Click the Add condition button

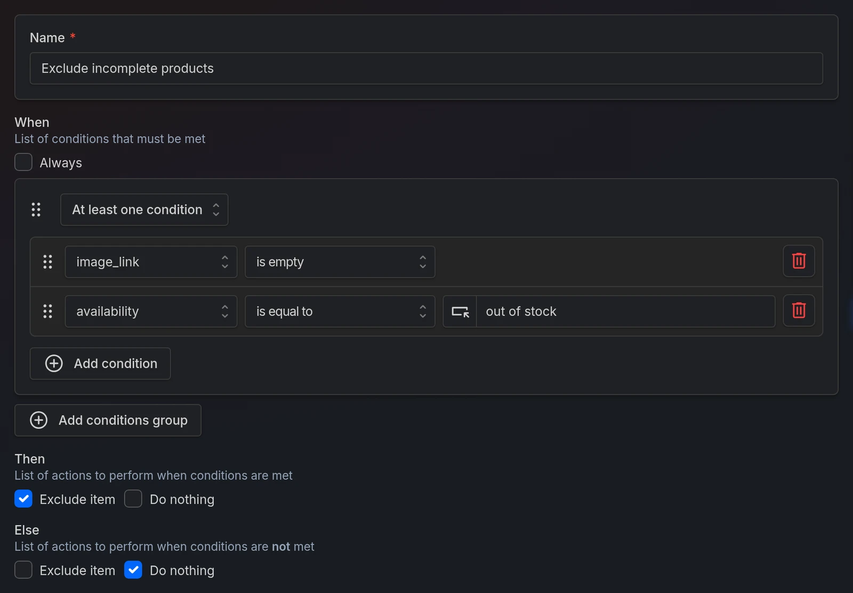click(100, 364)
